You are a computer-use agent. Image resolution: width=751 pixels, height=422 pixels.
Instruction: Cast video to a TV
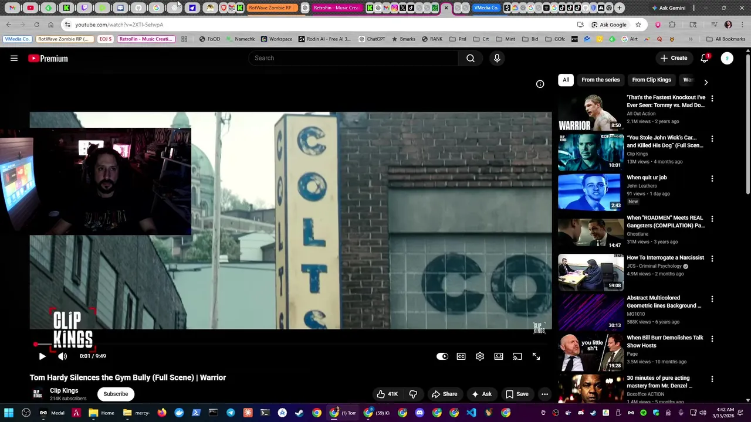pyautogui.click(x=517, y=356)
